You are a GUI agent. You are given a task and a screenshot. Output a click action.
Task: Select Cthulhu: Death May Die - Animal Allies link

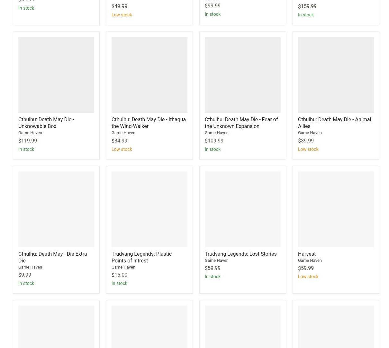pos(334,123)
